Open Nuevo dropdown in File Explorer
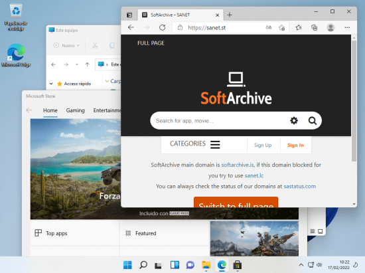Screen dimensions: 365x273 (x=66, y=45)
